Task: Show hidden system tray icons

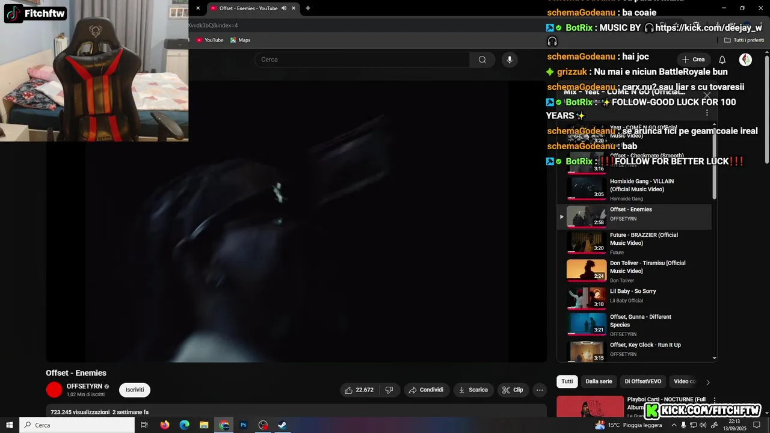Action: click(x=674, y=425)
